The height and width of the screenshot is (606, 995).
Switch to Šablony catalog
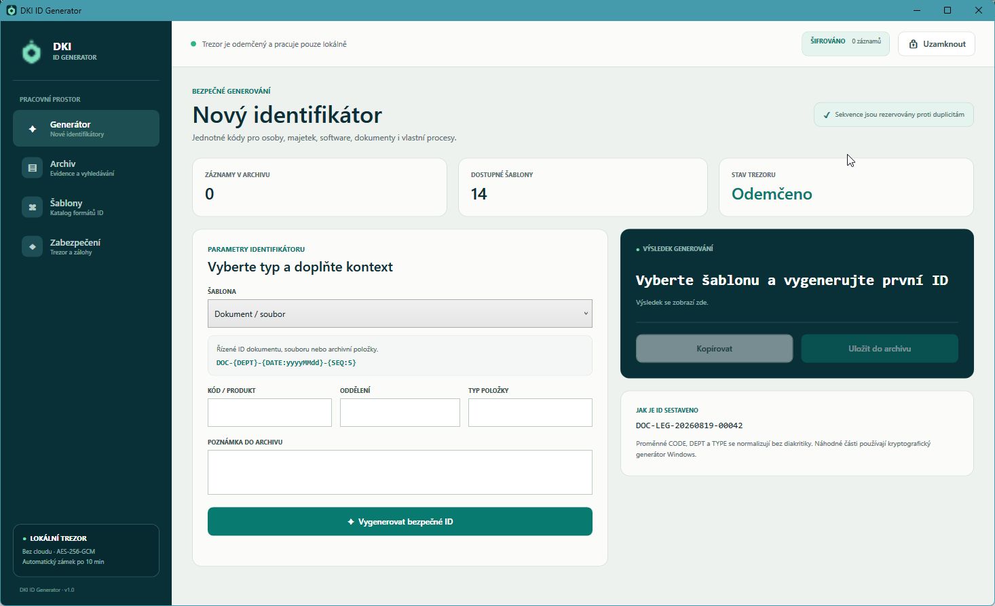coord(86,207)
